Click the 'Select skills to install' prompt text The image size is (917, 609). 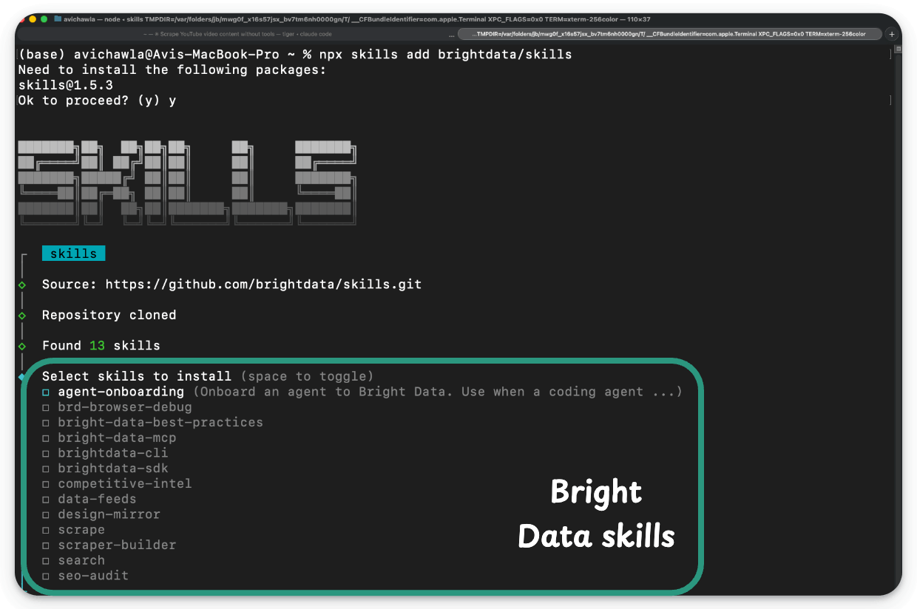[137, 376]
